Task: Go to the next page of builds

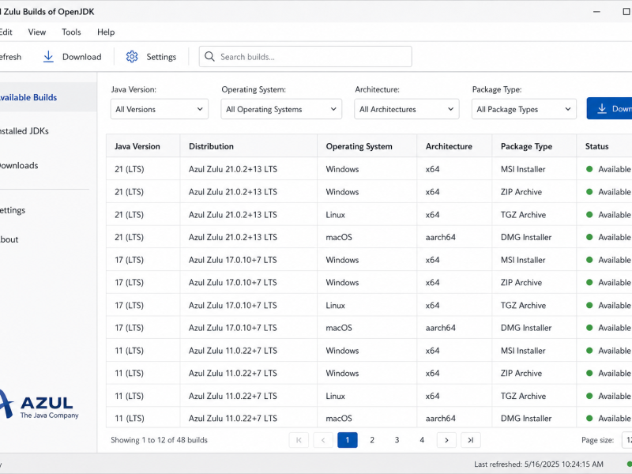Action: [x=446, y=440]
